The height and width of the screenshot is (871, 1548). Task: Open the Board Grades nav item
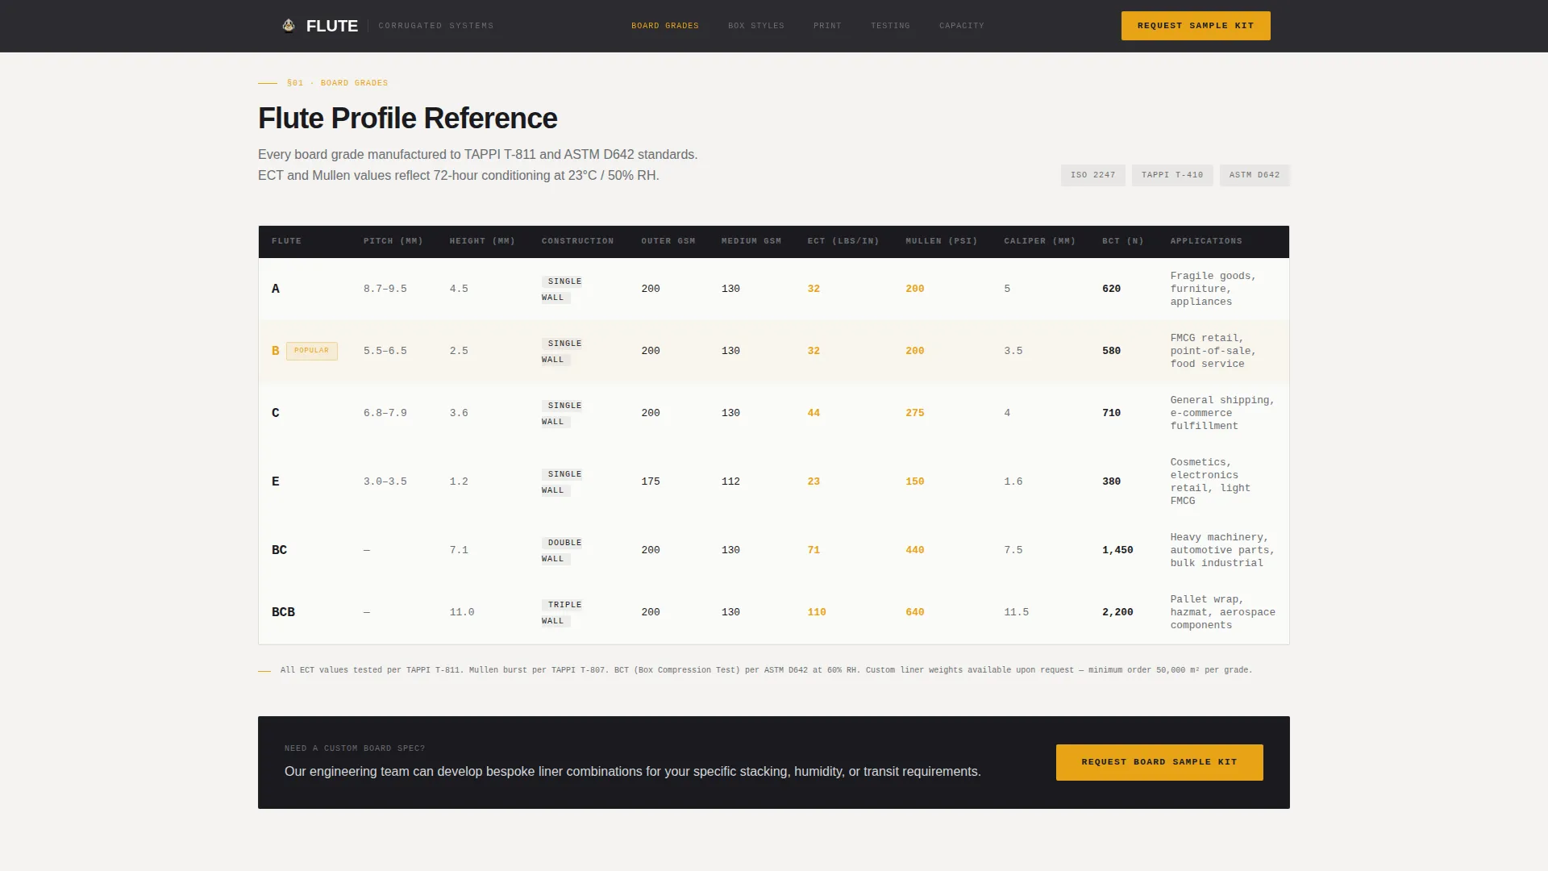point(665,26)
